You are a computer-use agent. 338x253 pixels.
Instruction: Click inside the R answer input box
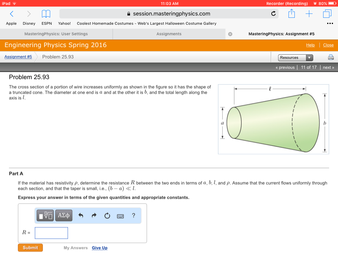pos(51,233)
